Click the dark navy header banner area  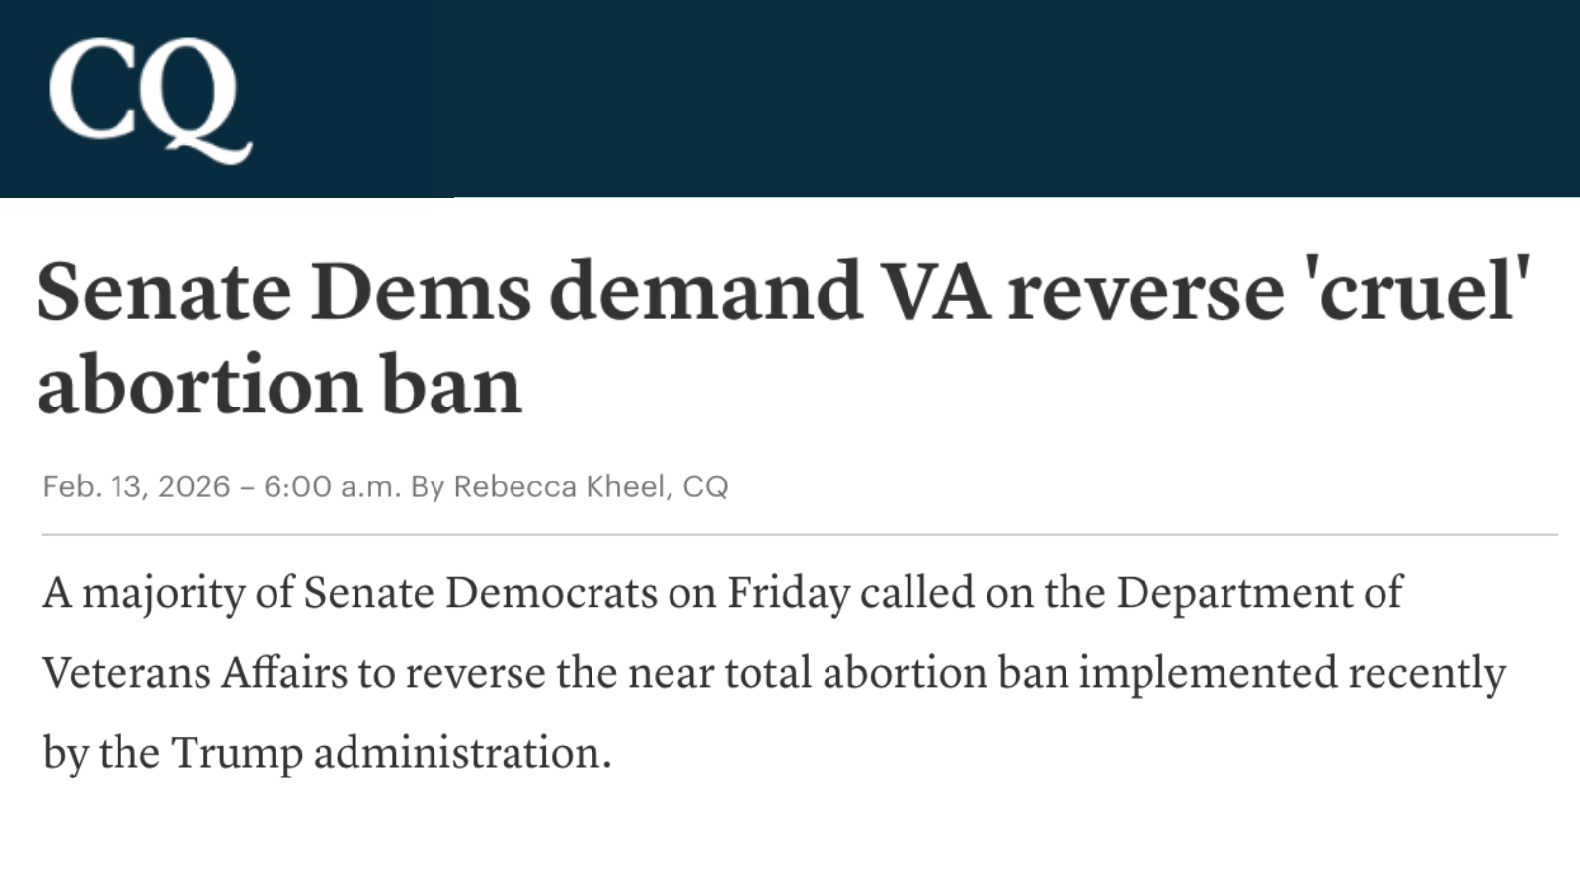tap(889, 99)
